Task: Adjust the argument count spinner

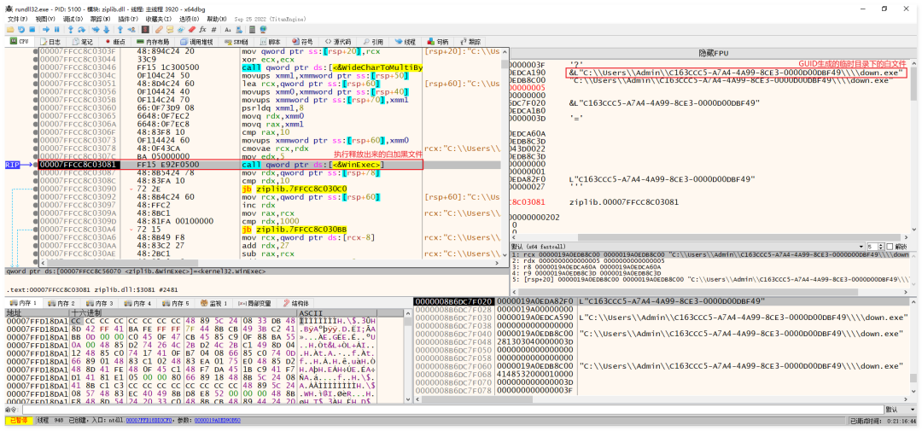Action: 876,246
